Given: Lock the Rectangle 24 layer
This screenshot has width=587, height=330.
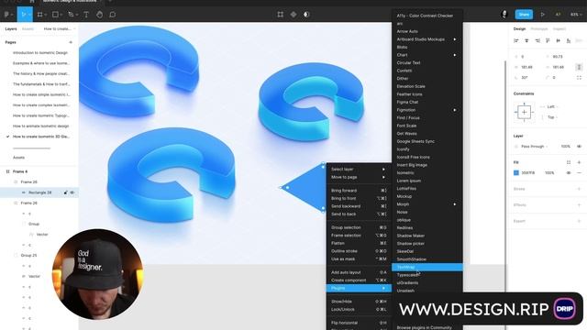Looking at the screenshot, I should point(65,192).
